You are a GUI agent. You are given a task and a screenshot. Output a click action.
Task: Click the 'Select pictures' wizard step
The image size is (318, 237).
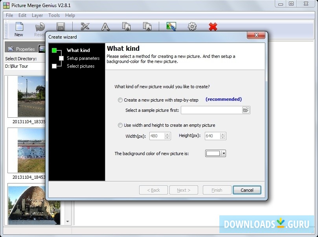pos(81,66)
